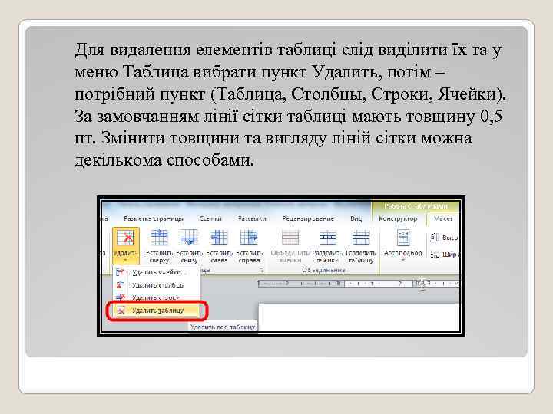Click the blank document page area
Screen dimensions: 553x414
point(359,317)
